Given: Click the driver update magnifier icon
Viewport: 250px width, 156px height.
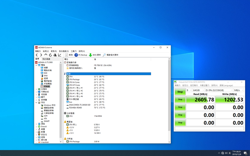Looking at the screenshot, I should click(104, 55).
